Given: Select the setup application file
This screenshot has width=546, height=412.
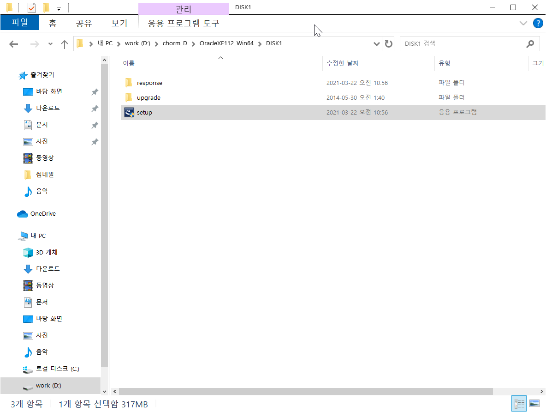Looking at the screenshot, I should (333, 112).
